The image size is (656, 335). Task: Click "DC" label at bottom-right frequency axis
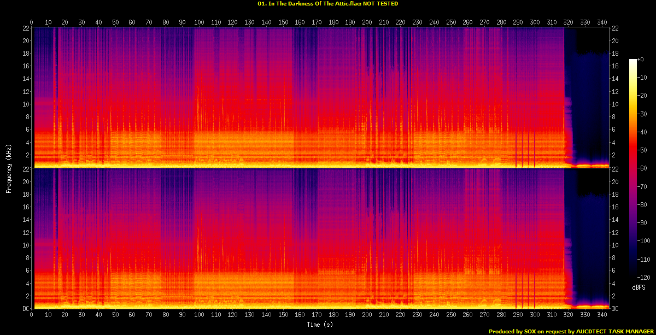[x=614, y=308]
